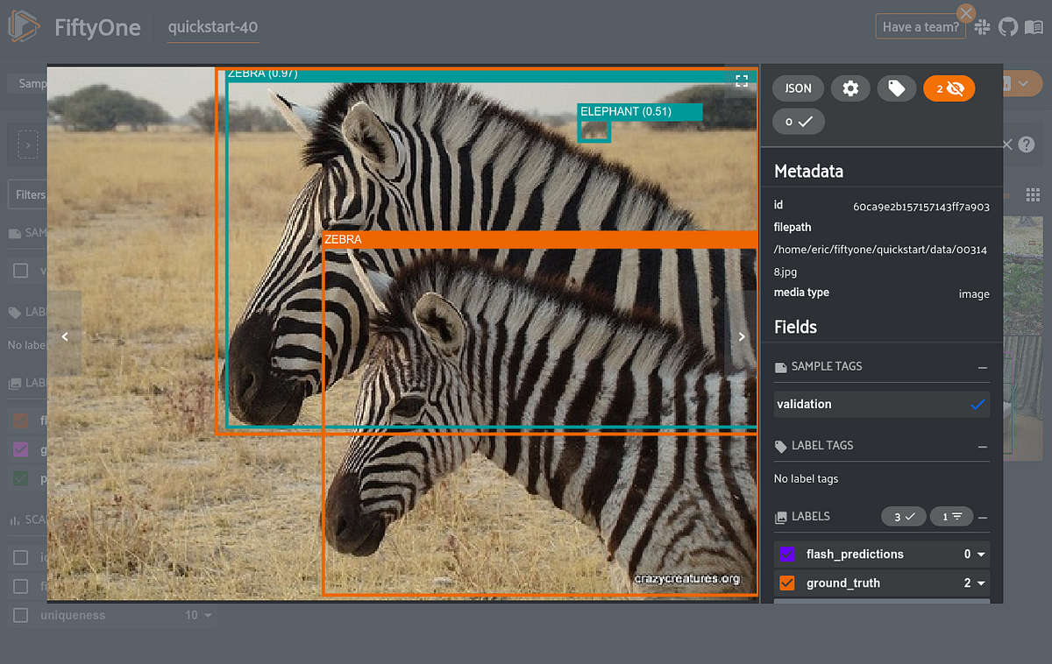Uncheck the ground_truth label checkbox

coord(787,583)
